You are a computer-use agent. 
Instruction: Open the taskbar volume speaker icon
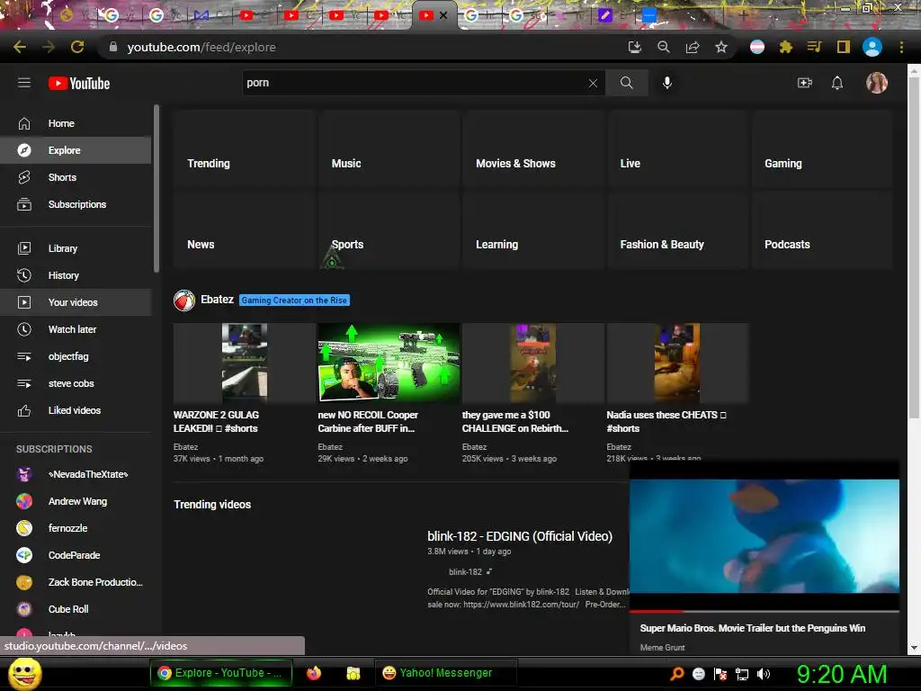click(763, 674)
